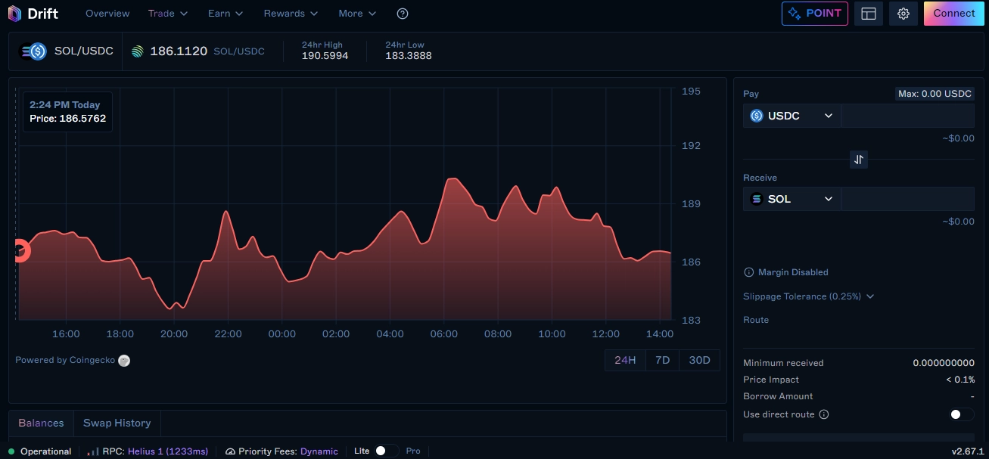Toggle the Lite/Pro mode switch
This screenshot has height=459, width=989.
(x=387, y=451)
